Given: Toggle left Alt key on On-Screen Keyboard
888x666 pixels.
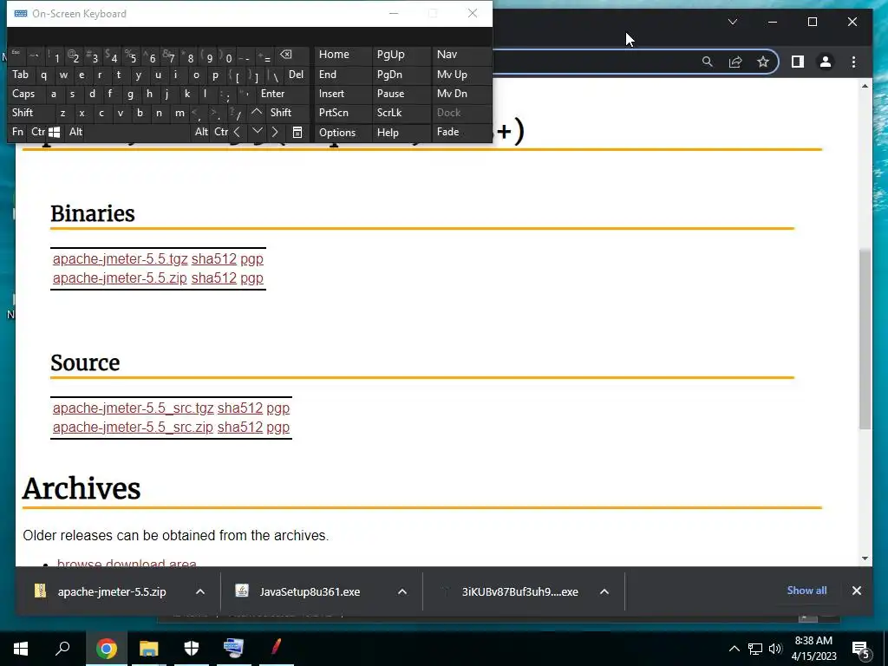Looking at the screenshot, I should point(76,132).
